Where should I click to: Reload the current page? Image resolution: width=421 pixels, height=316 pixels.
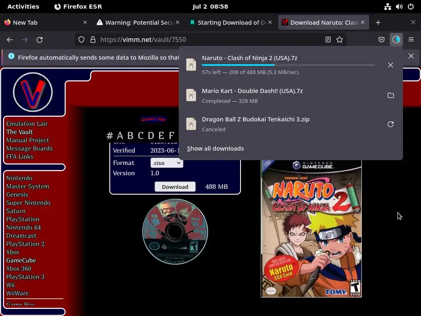pyautogui.click(x=39, y=40)
